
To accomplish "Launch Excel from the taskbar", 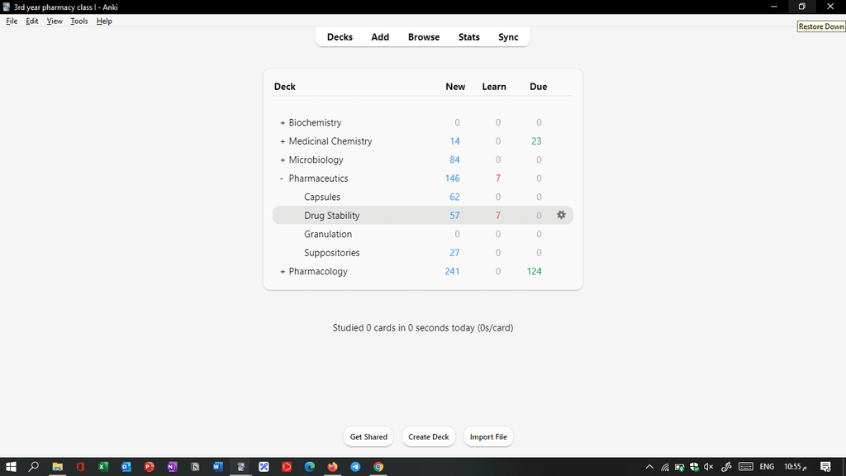I will pyautogui.click(x=103, y=467).
